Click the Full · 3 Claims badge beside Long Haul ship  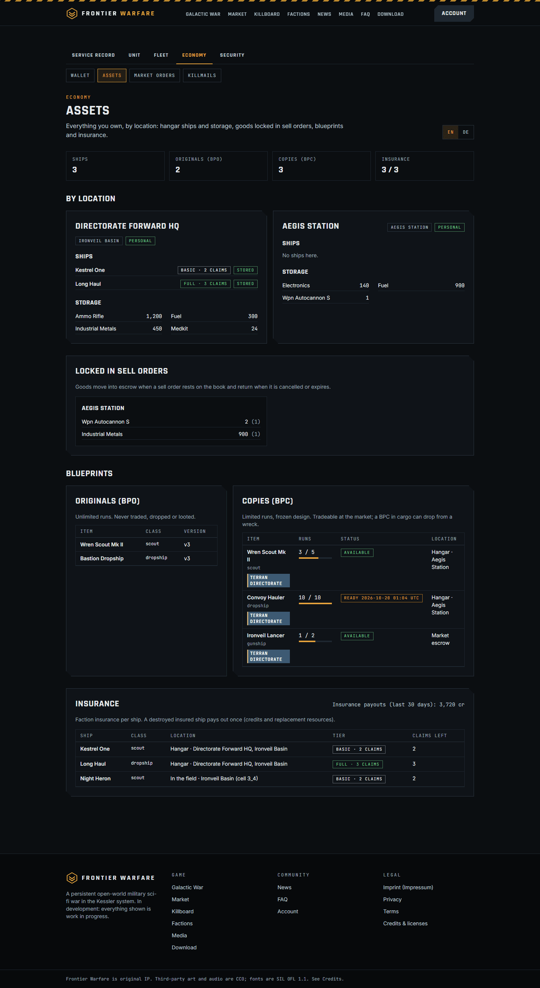coord(205,284)
